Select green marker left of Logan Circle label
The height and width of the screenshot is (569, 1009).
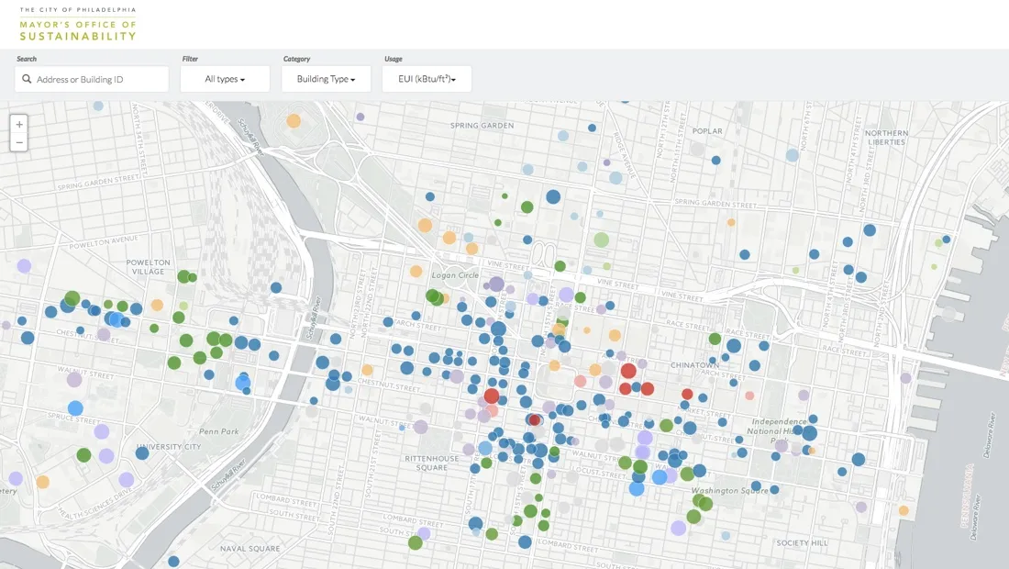click(432, 296)
